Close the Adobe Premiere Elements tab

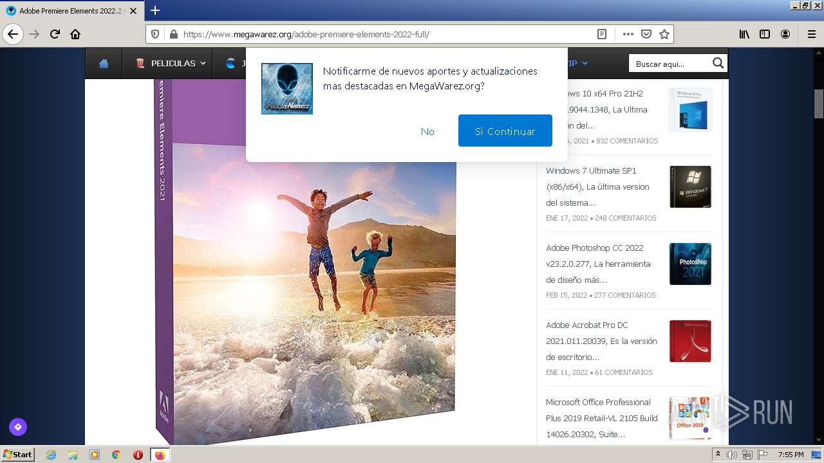(x=135, y=11)
